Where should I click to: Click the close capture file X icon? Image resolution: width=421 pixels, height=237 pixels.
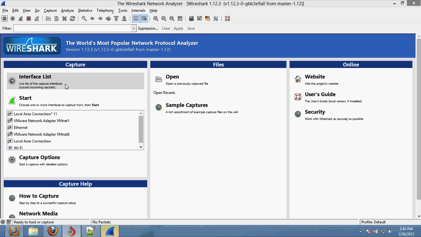click(64, 19)
